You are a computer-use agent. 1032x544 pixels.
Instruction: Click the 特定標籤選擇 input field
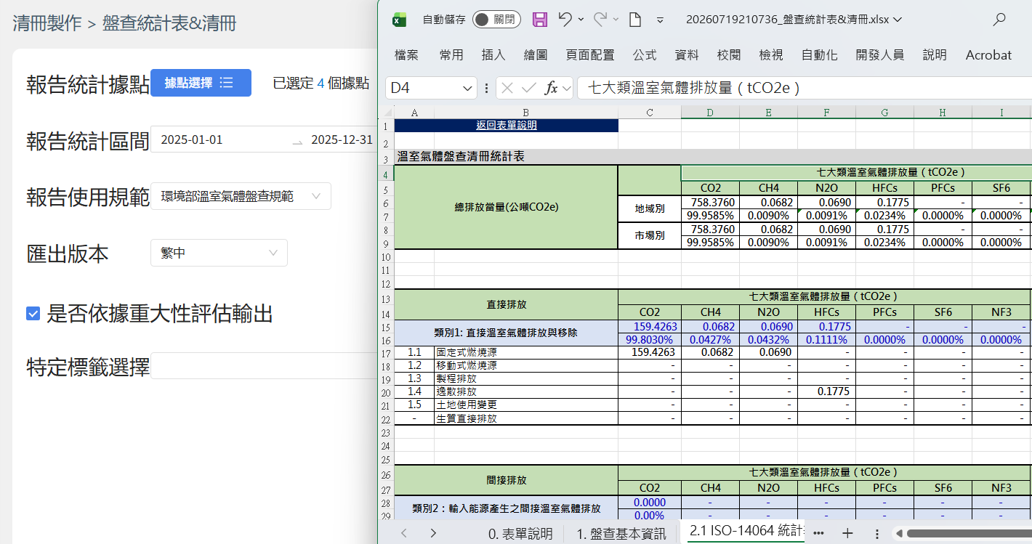point(264,365)
